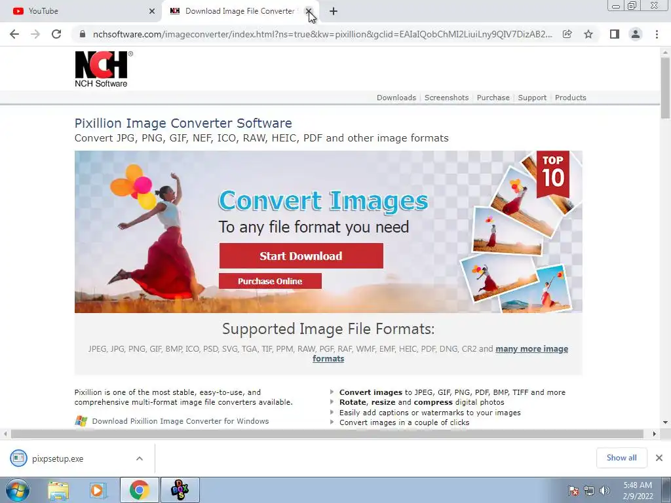Go back with browser back arrow

pos(14,34)
